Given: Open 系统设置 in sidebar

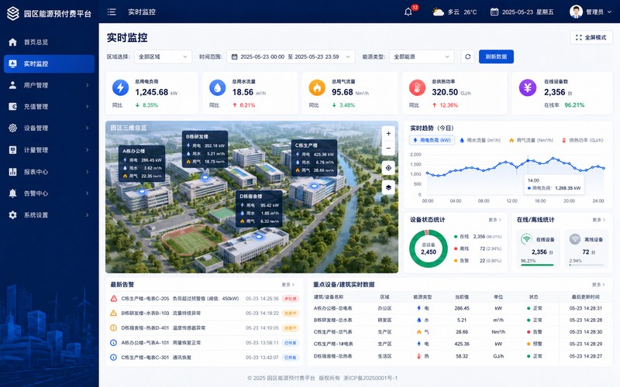Looking at the screenshot, I should pos(49,215).
